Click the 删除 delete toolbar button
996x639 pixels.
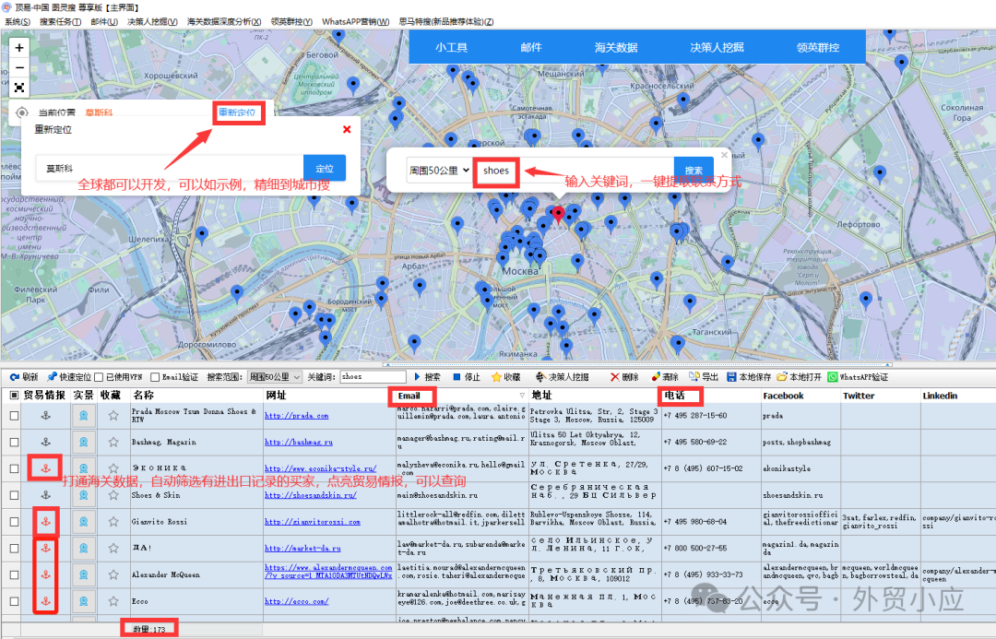(x=624, y=377)
